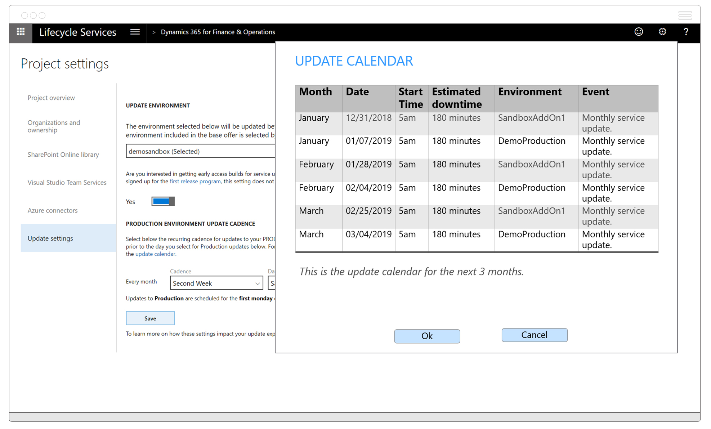Click the browser menu lines icon
Image resolution: width=711 pixels, height=429 pixels.
685,15
